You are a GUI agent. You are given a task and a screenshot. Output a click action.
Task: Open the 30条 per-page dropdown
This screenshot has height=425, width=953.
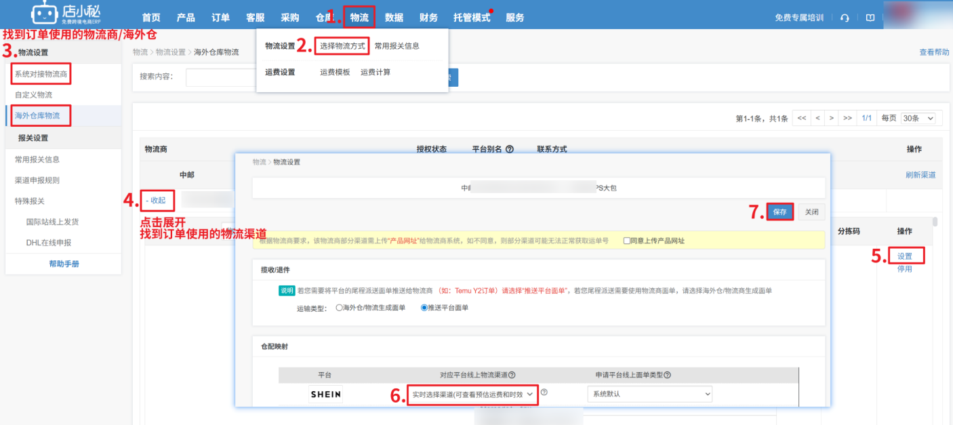click(918, 118)
